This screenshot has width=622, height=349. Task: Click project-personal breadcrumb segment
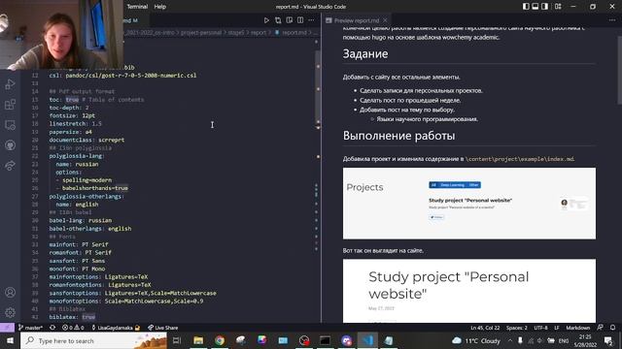201,32
